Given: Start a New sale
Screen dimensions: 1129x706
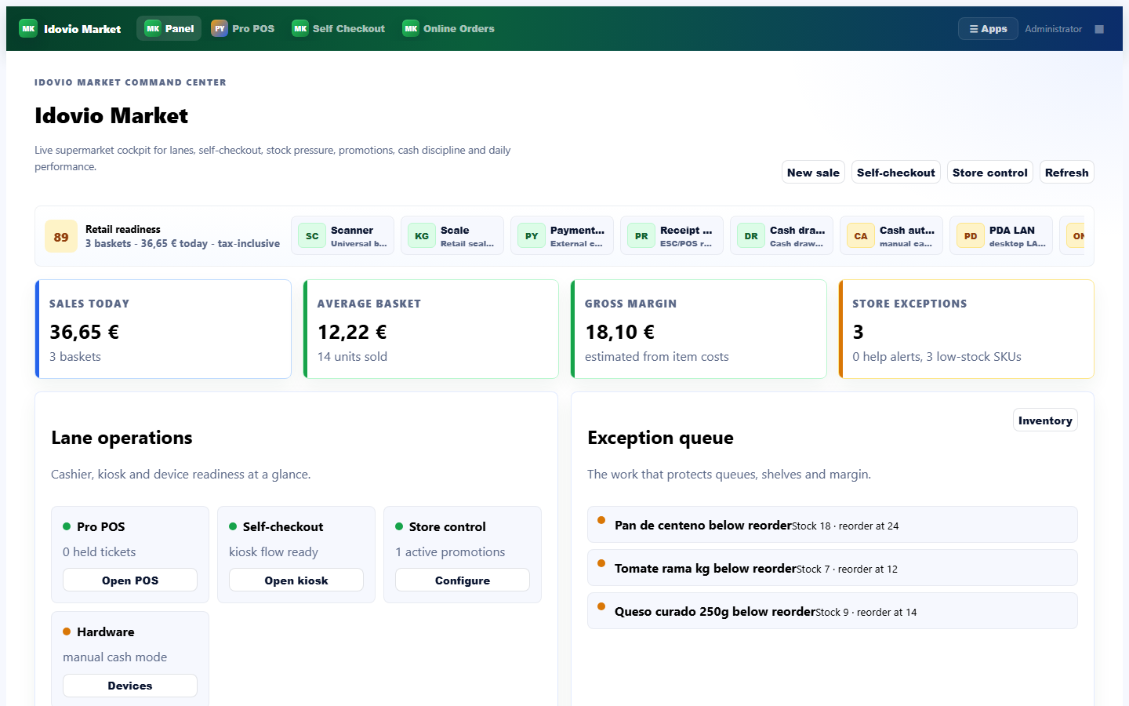Looking at the screenshot, I should [x=813, y=173].
